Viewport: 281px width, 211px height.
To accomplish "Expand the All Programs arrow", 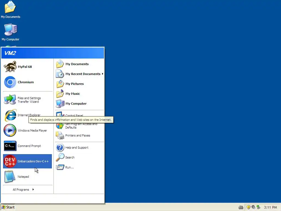I will pos(33,190).
